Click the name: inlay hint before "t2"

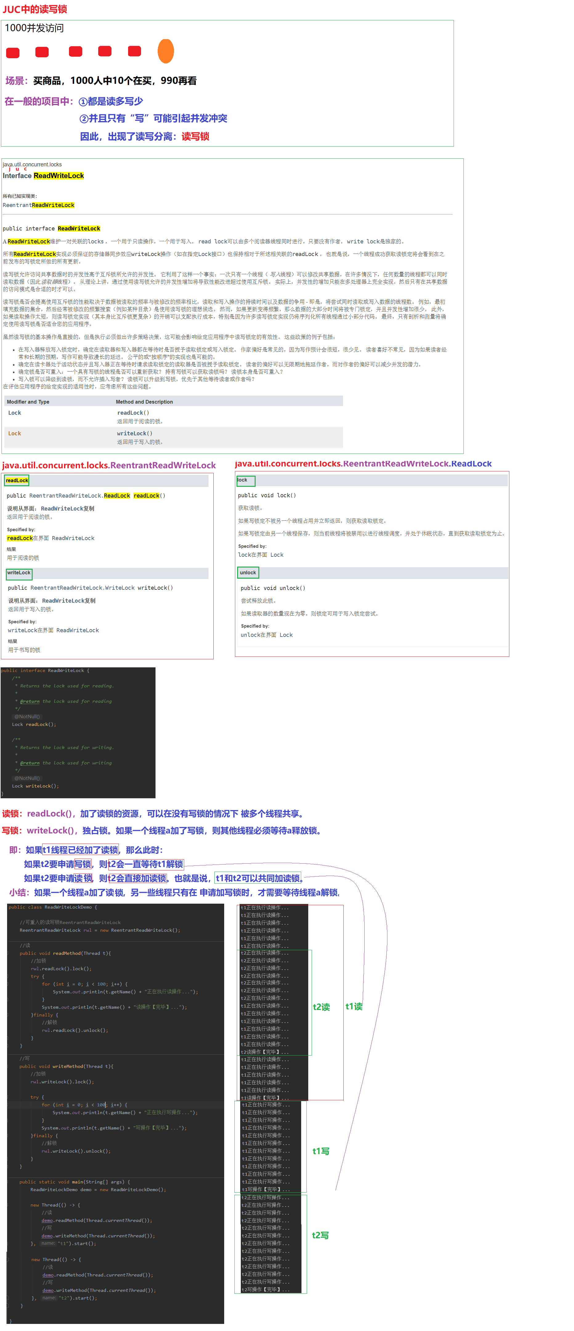[49, 1297]
